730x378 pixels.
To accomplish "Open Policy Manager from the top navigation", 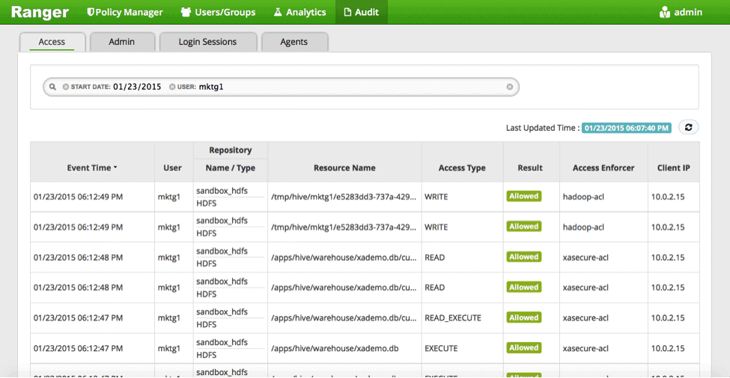I will pos(124,12).
